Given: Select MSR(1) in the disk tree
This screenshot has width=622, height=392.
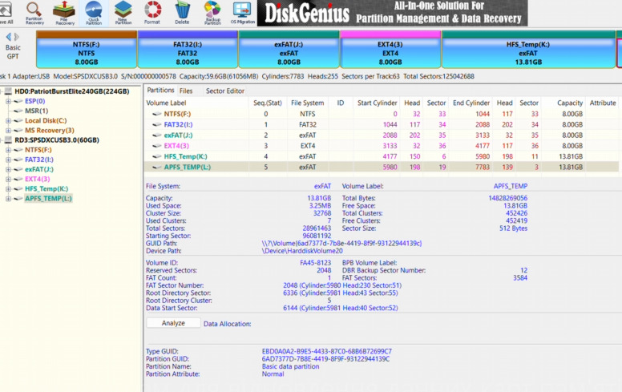Looking at the screenshot, I should tap(37, 111).
